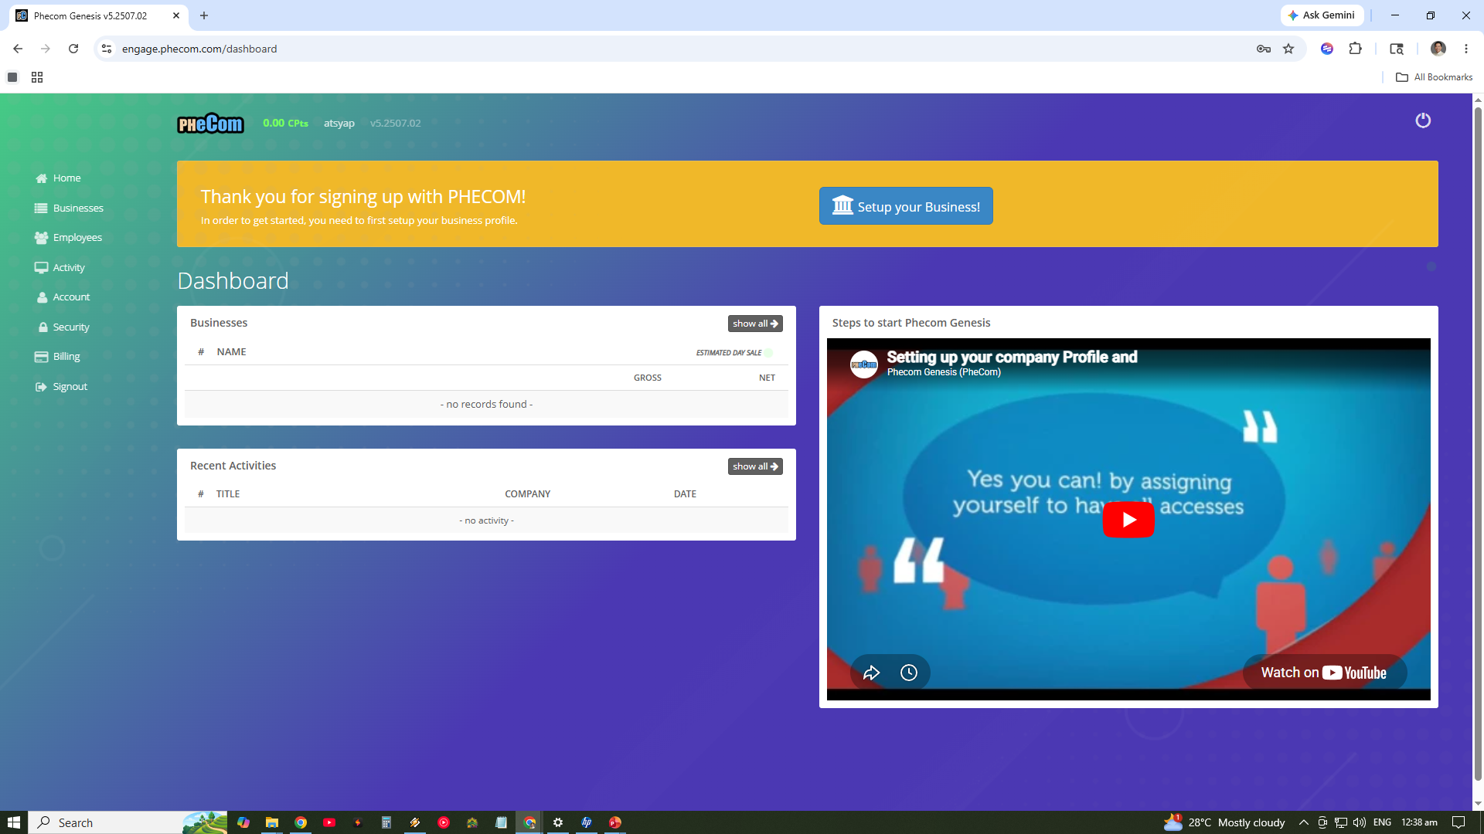This screenshot has height=834, width=1484.
Task: Go to Billing in the sidebar
Action: pyautogui.click(x=57, y=357)
